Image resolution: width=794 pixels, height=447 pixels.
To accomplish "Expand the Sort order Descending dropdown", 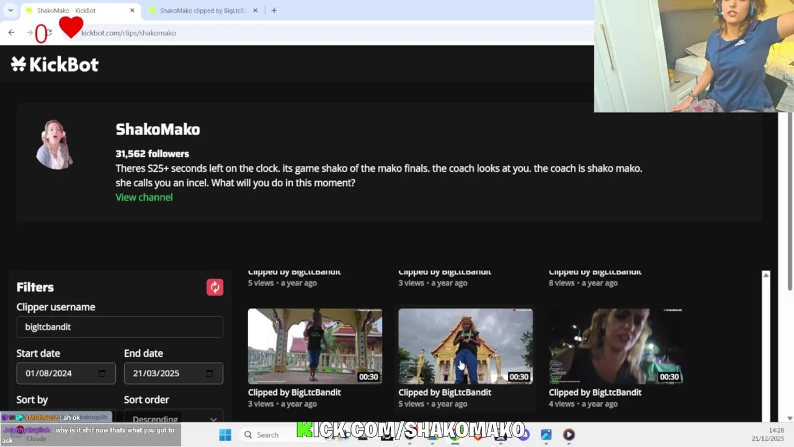I will [173, 419].
